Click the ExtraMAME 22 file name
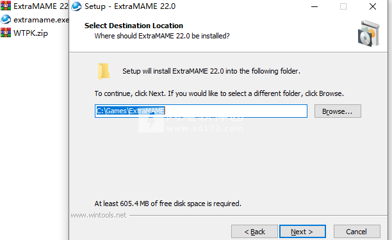 41,6
